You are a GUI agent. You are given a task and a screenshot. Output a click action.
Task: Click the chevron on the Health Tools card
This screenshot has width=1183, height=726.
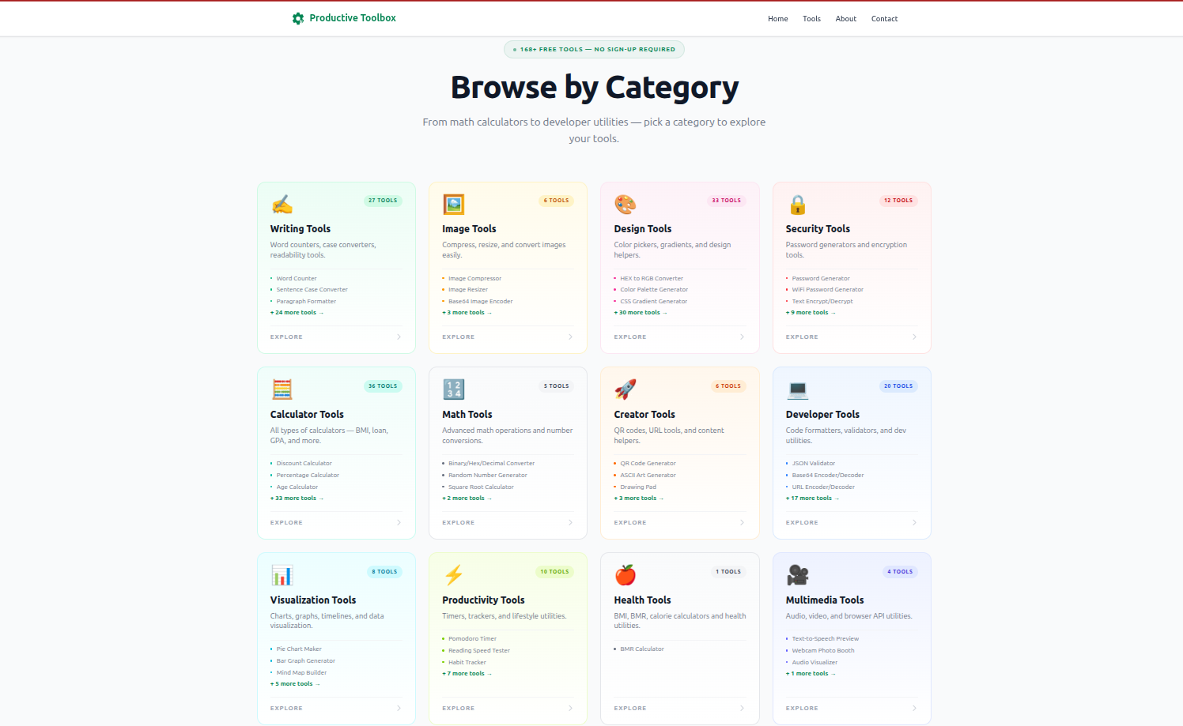point(742,708)
